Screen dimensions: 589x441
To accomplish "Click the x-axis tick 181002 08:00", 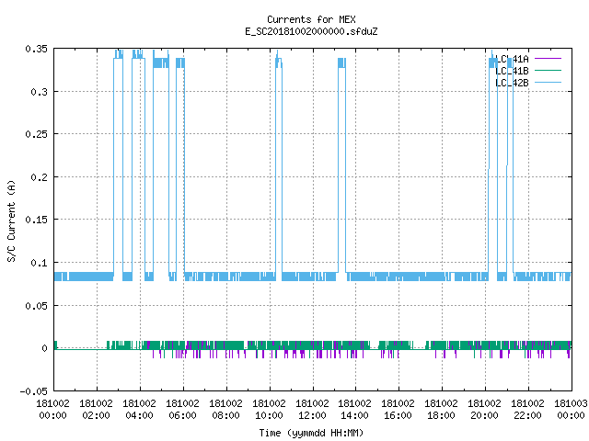I will (225, 410).
